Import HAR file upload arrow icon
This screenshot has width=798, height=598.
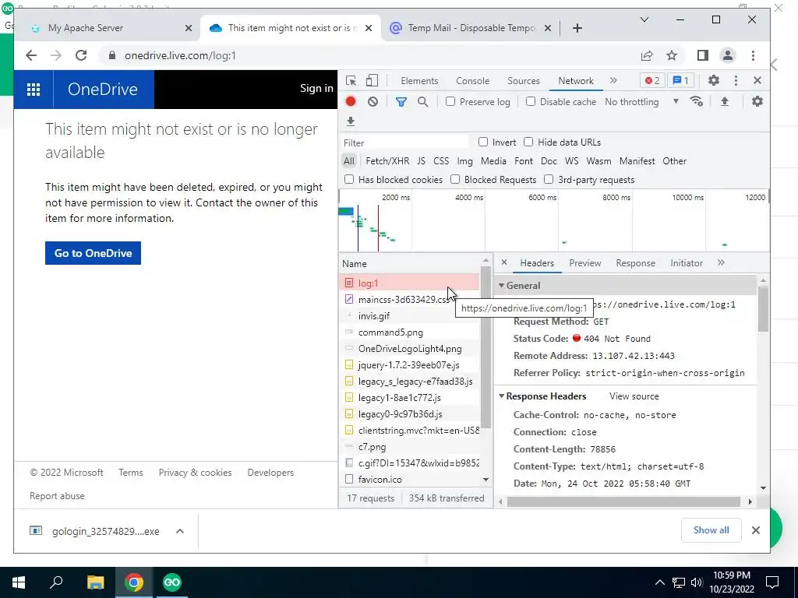(725, 102)
